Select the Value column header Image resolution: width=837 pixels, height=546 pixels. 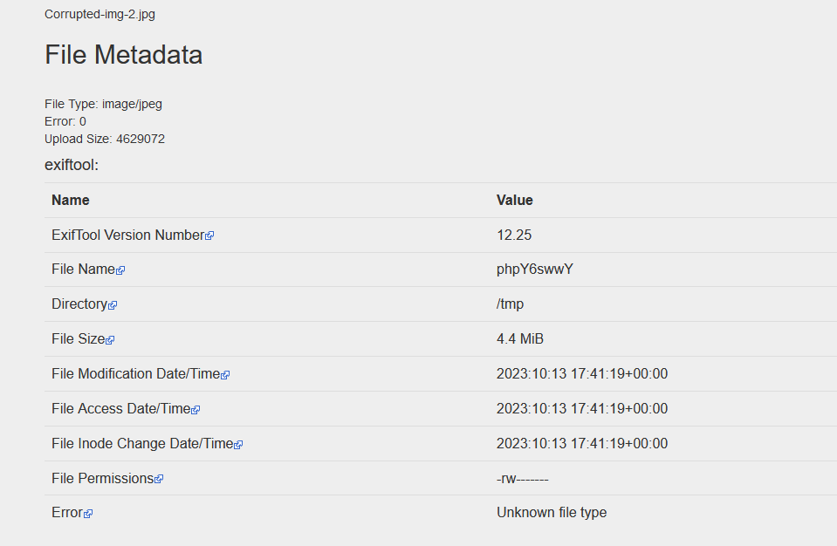[x=514, y=200]
